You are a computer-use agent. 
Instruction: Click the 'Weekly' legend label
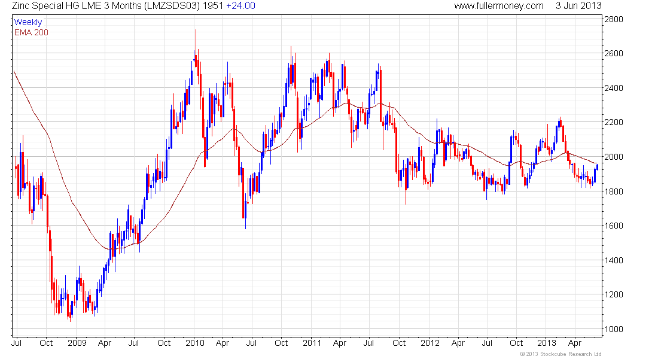pos(28,22)
